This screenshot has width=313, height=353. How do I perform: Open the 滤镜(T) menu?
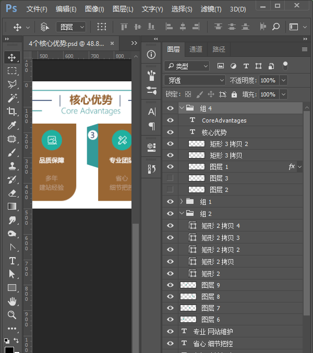click(211, 9)
